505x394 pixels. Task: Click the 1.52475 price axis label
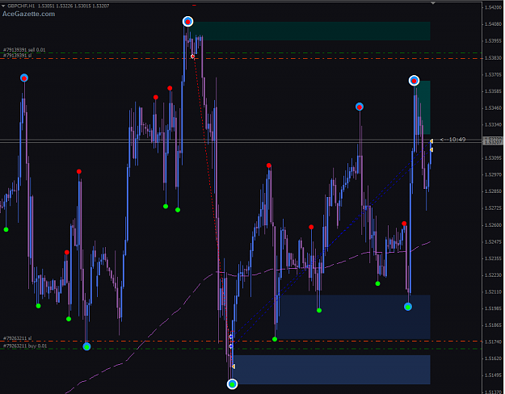coord(493,241)
